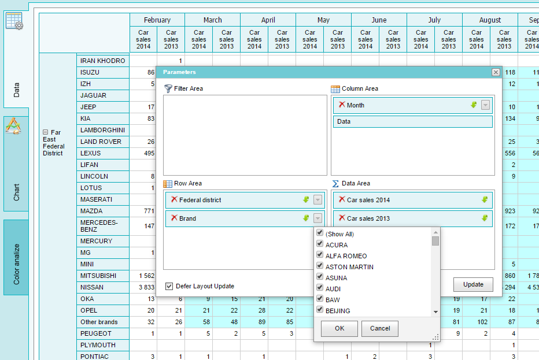
Task: Remove Car sales 2013 with red X
Action: [x=342, y=218]
